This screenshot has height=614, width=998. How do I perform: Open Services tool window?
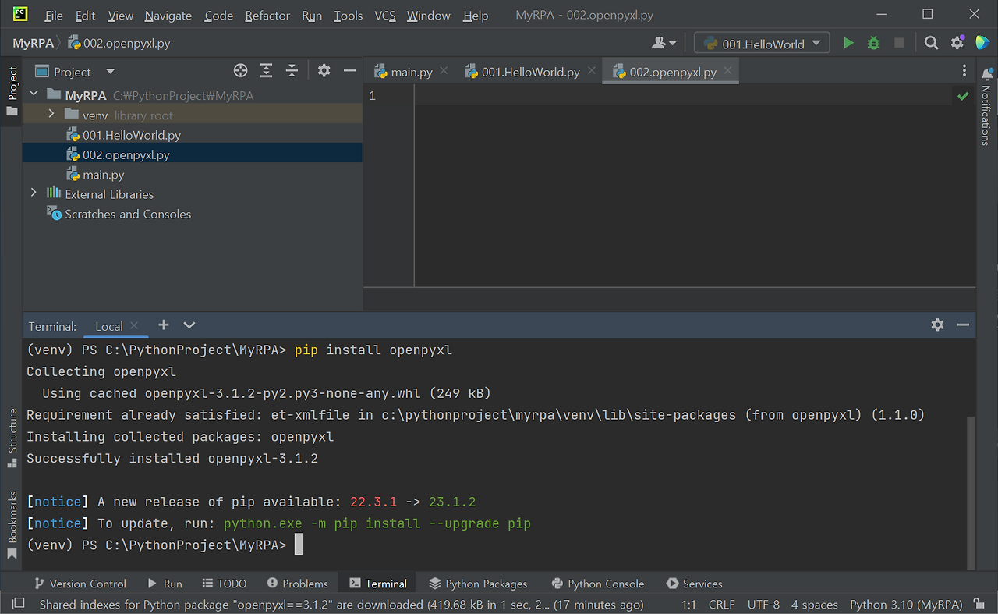[695, 584]
